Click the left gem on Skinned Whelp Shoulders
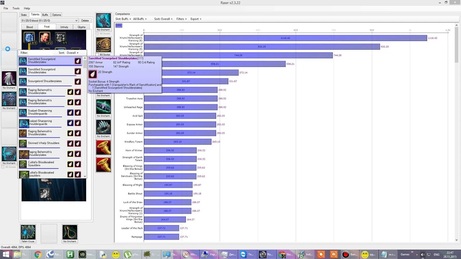 click(x=70, y=143)
